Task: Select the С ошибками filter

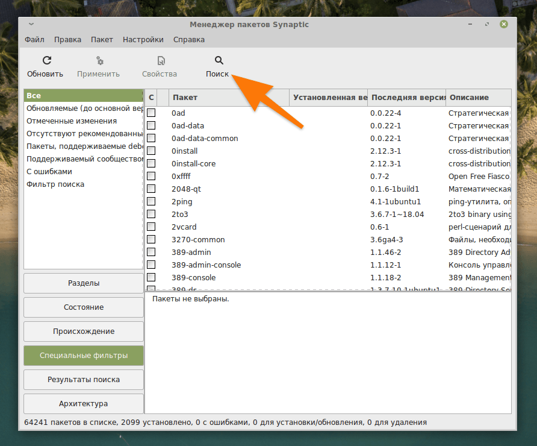Action: [49, 171]
